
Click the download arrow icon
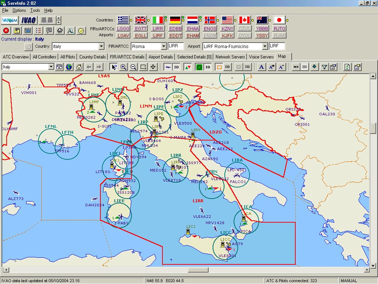[315, 67]
